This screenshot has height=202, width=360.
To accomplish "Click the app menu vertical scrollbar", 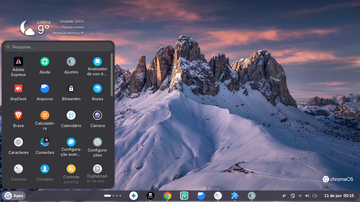I will click(x=112, y=75).
